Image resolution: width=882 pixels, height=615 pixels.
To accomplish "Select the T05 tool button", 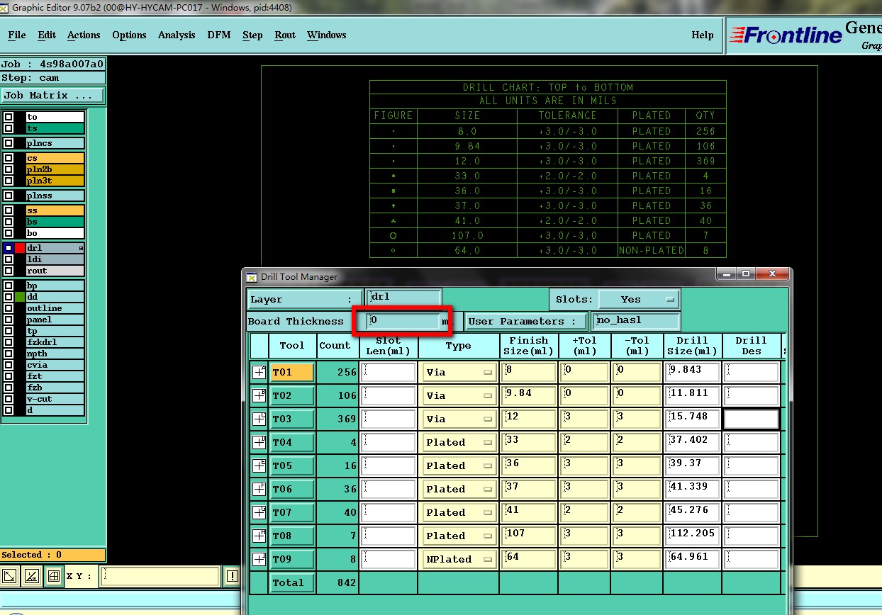I will [292, 466].
